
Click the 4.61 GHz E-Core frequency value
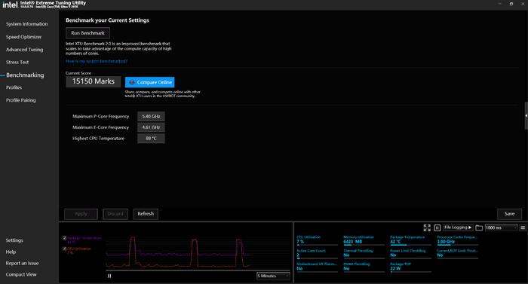(151, 127)
